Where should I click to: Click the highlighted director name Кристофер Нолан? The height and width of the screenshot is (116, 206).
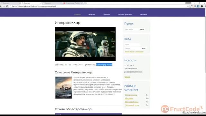tap(104, 64)
